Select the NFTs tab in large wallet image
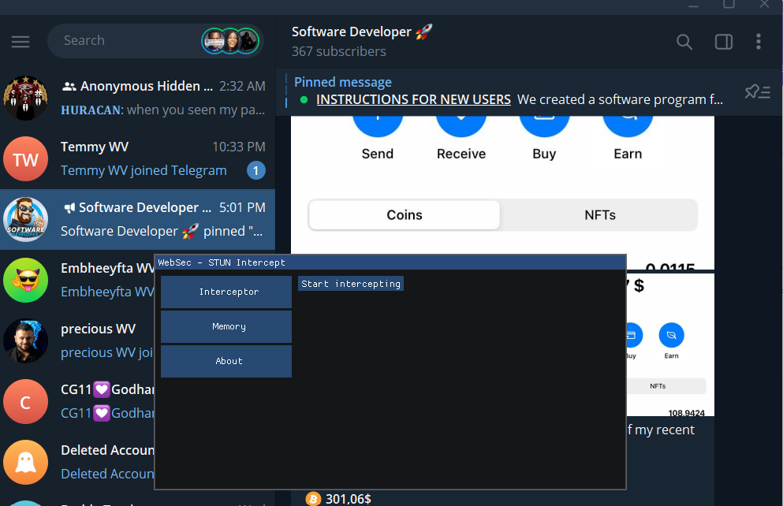The width and height of the screenshot is (783, 506). [x=600, y=215]
